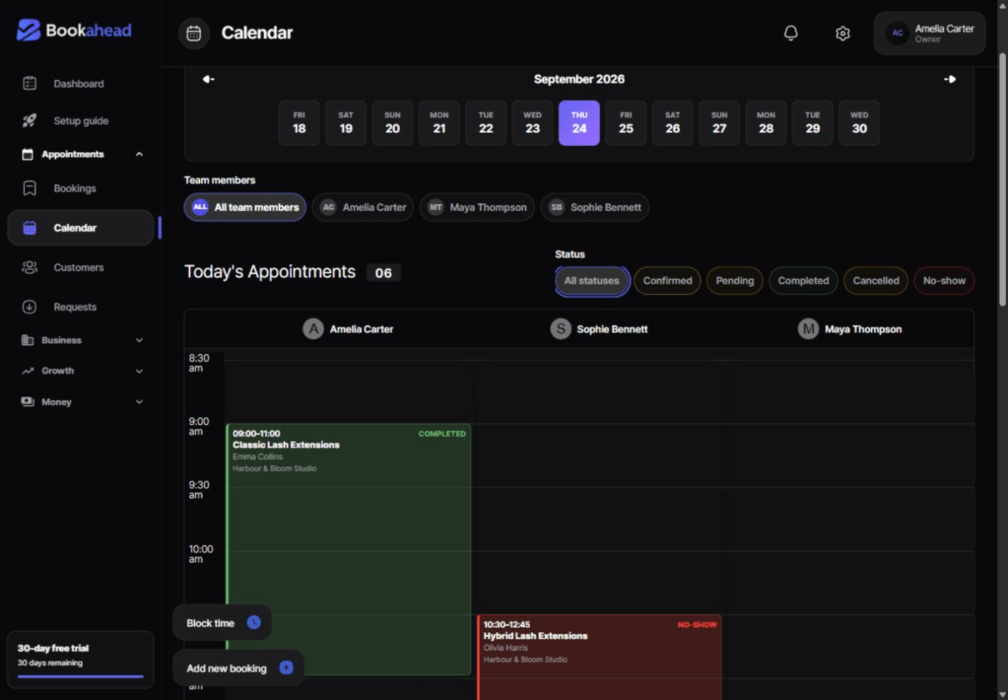
Task: Click the Customers people icon
Action: tap(29, 267)
